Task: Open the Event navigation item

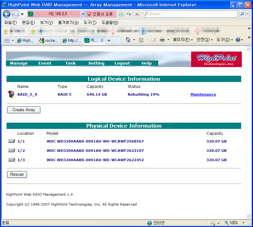Action: pyautogui.click(x=45, y=63)
